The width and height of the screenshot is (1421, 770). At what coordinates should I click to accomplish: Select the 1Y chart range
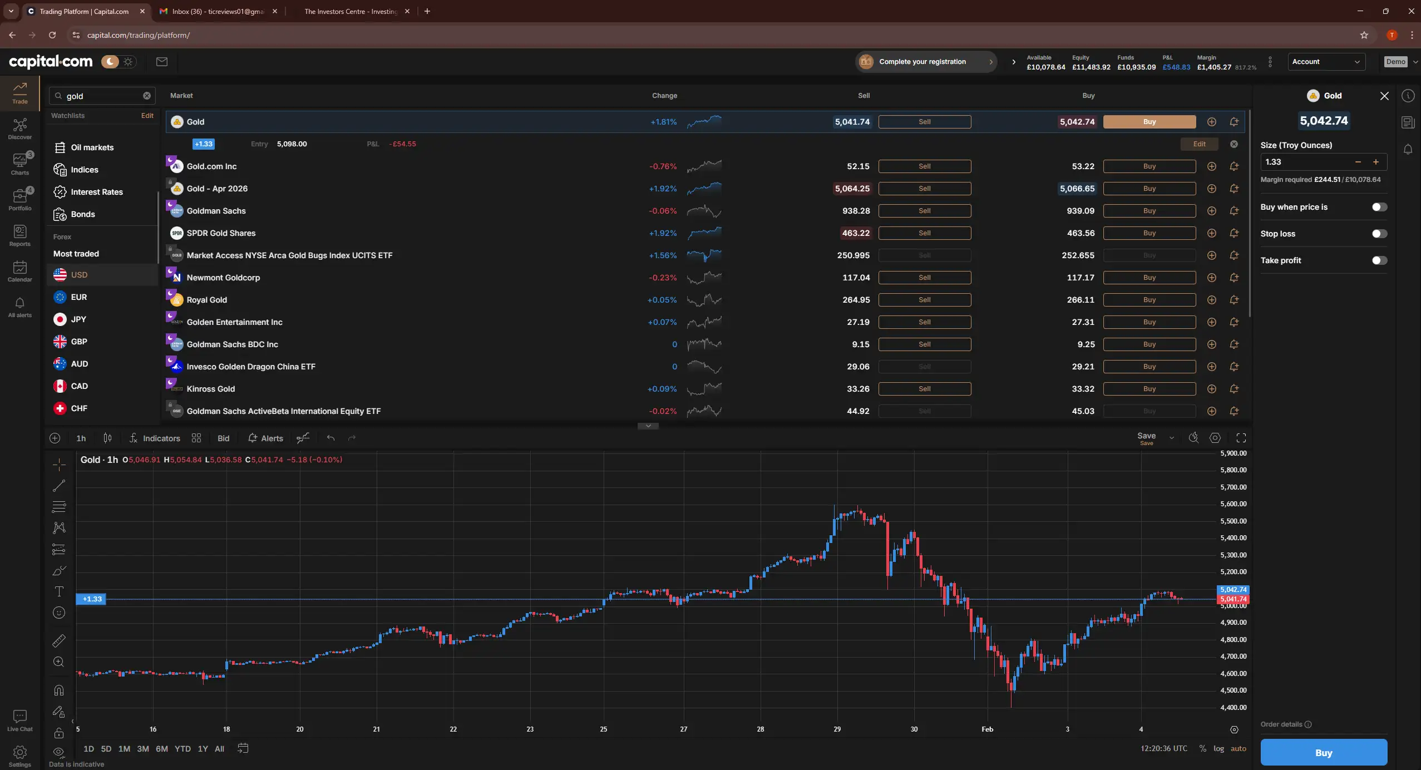tap(202, 748)
